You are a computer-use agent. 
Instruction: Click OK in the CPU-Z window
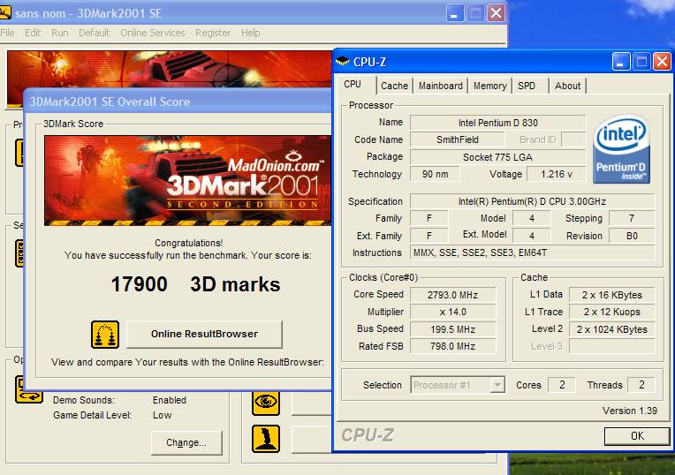tap(637, 436)
